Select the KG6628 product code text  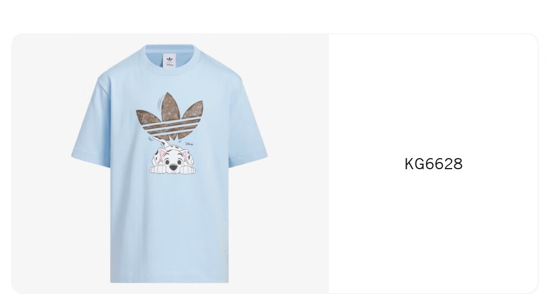pyautogui.click(x=433, y=164)
